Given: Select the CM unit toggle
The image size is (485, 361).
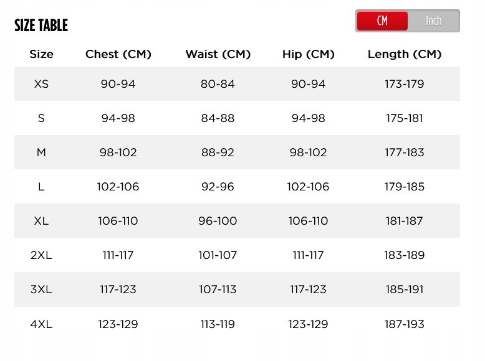Looking at the screenshot, I should (382, 21).
